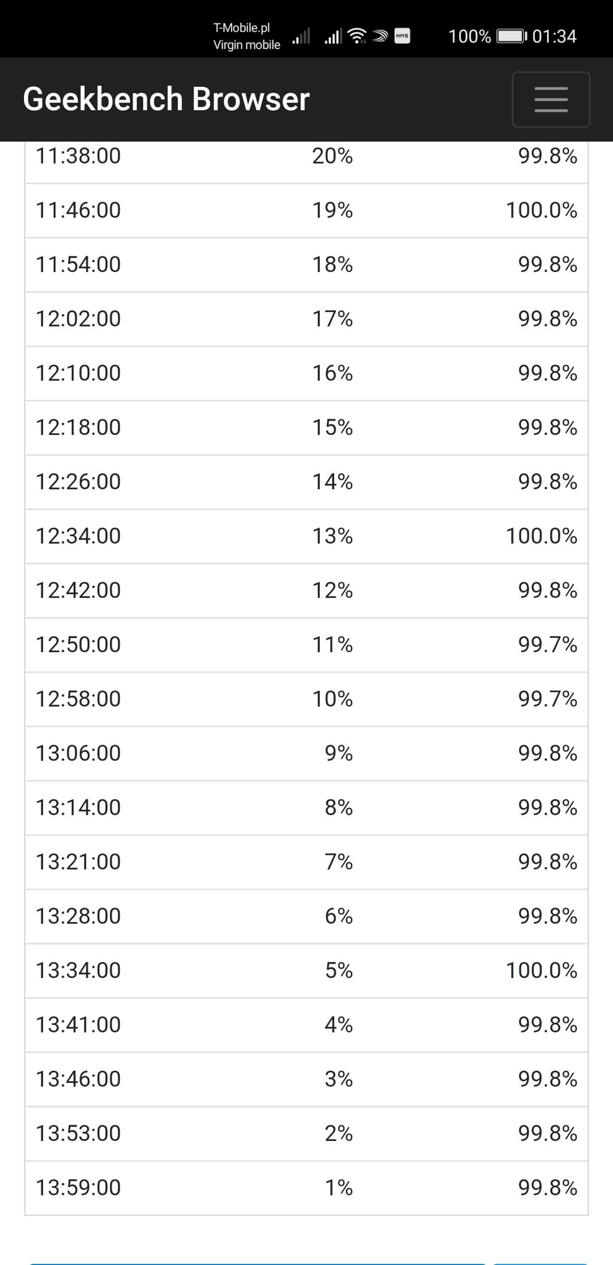Select the 1% battery level cell
Image resolution: width=613 pixels, height=1265 pixels.
pos(339,1188)
